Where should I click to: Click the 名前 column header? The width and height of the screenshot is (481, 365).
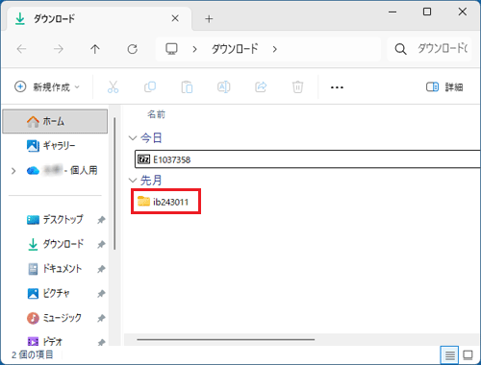[156, 114]
